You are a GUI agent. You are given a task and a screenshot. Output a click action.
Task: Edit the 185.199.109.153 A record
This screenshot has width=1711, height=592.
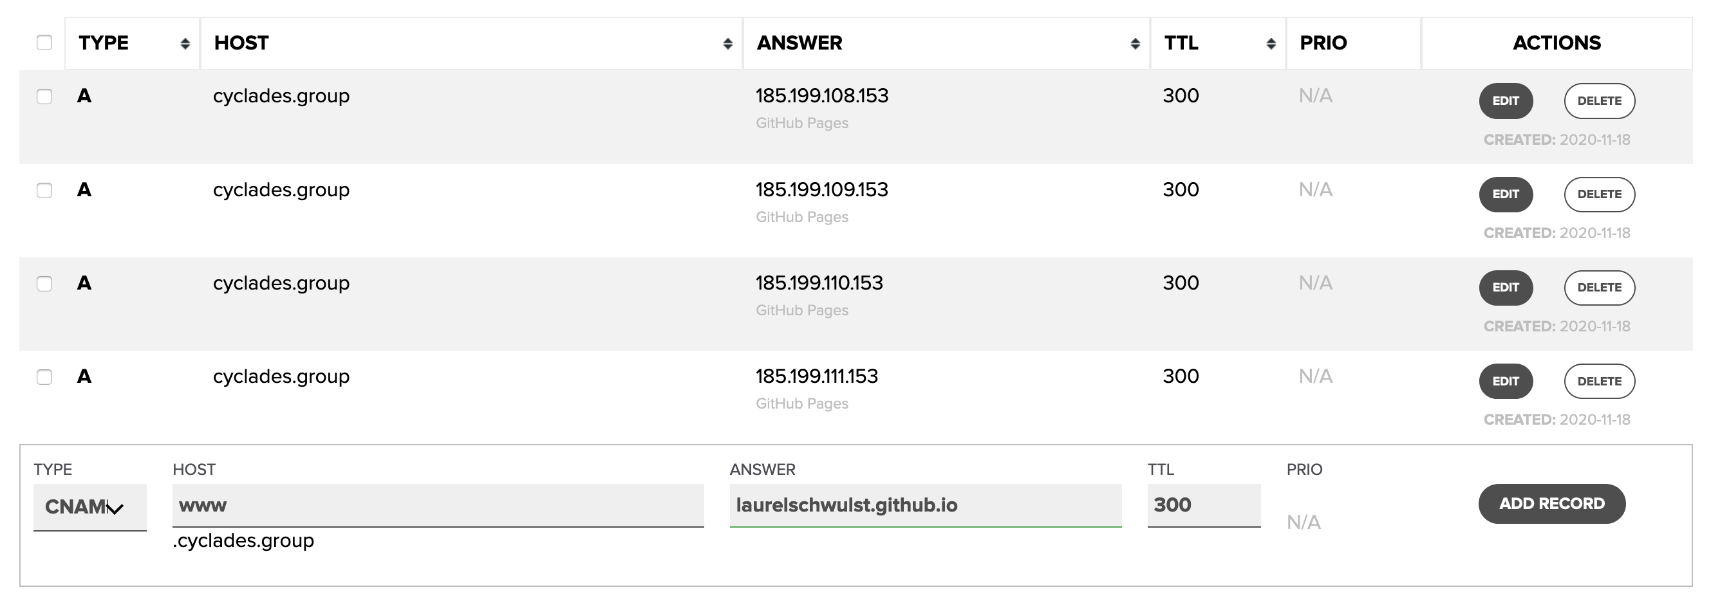click(x=1505, y=194)
